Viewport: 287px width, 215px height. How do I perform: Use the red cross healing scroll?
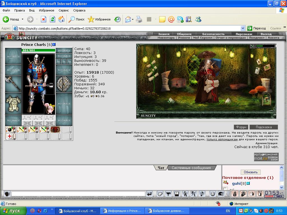tap(11, 136)
